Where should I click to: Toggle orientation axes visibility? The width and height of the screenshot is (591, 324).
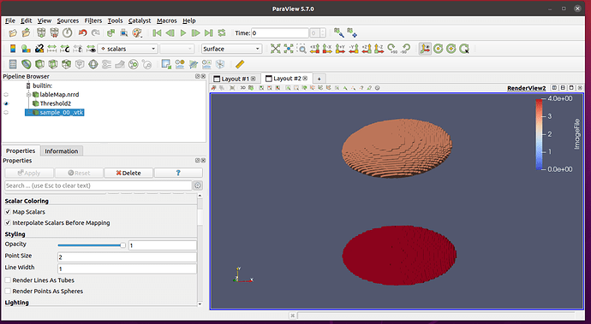[425, 49]
